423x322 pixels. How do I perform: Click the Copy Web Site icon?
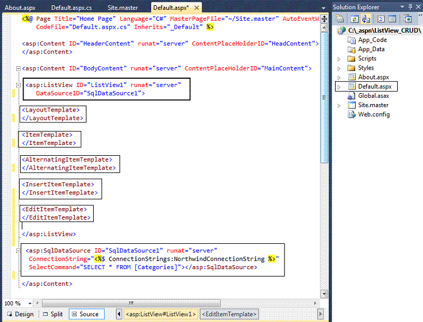[x=407, y=19]
